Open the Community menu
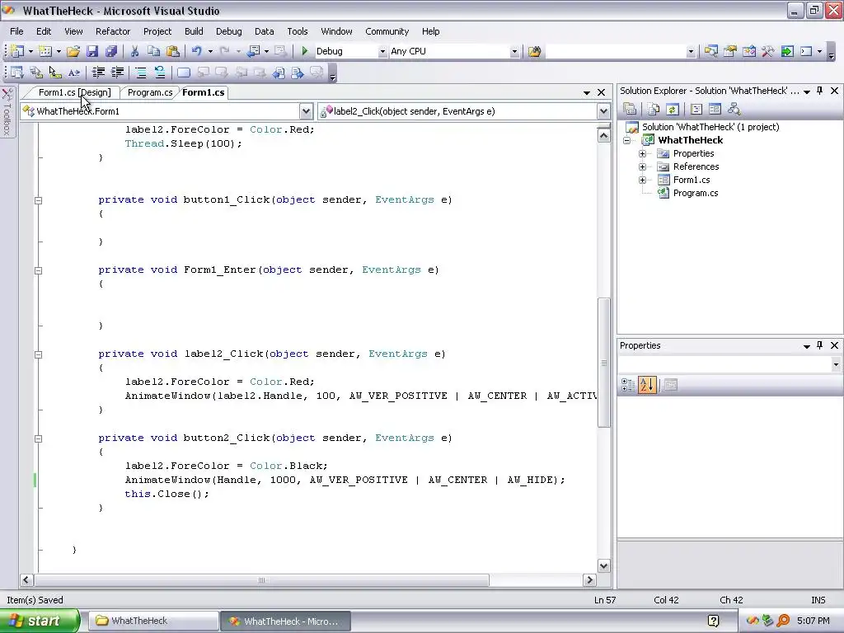 tap(387, 31)
